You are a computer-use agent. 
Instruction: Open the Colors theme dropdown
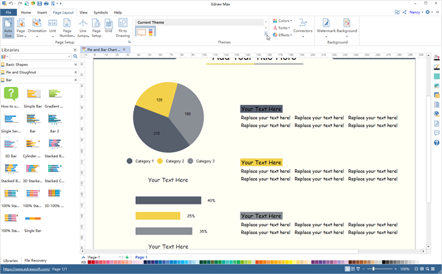(x=281, y=21)
